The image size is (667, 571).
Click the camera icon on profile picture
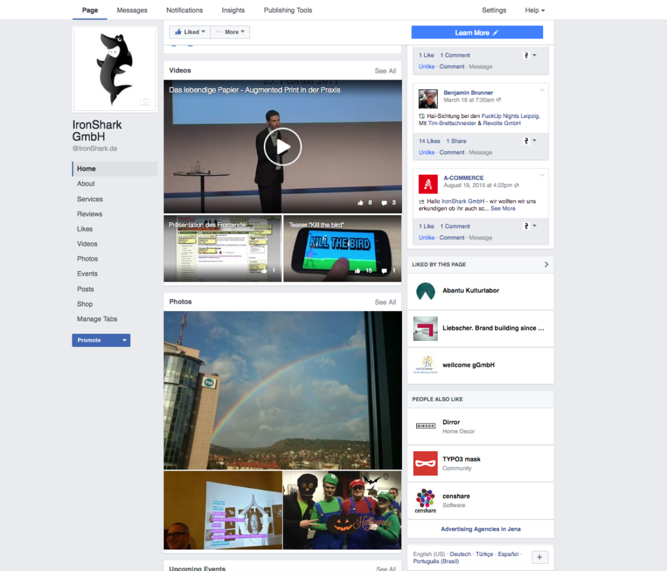pyautogui.click(x=145, y=101)
